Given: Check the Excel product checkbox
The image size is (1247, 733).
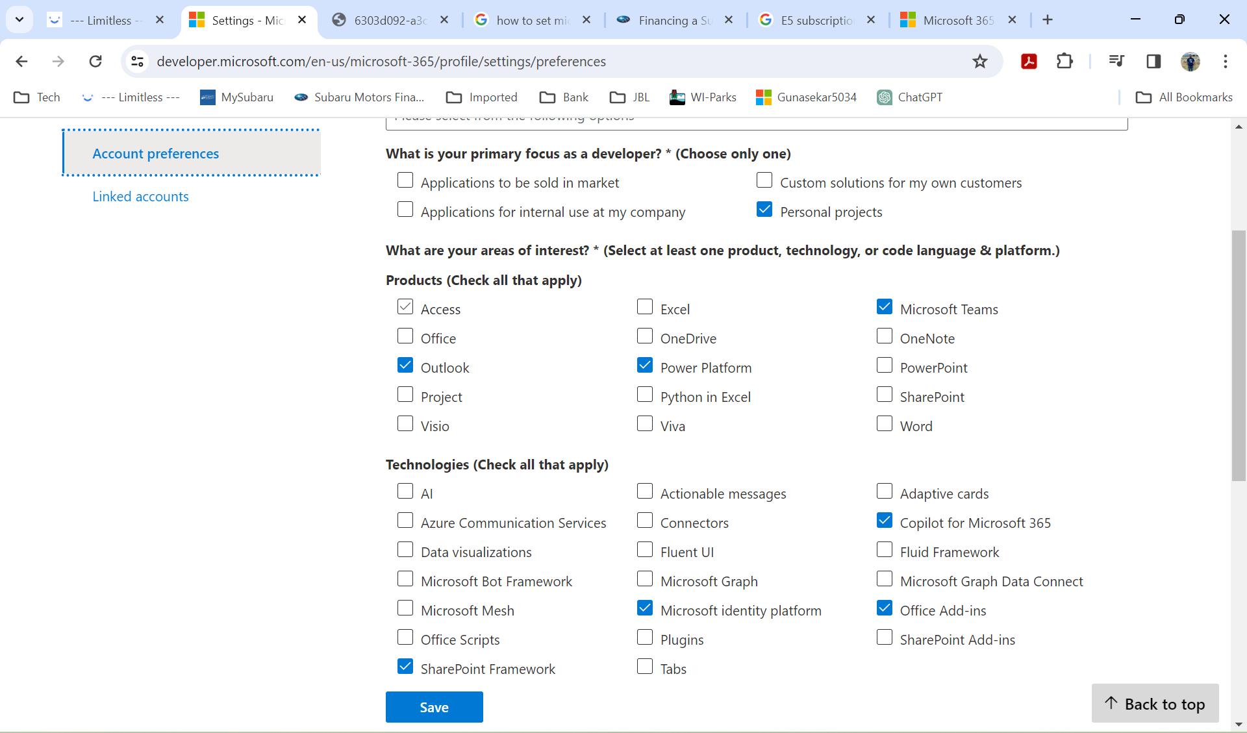Looking at the screenshot, I should (x=645, y=306).
